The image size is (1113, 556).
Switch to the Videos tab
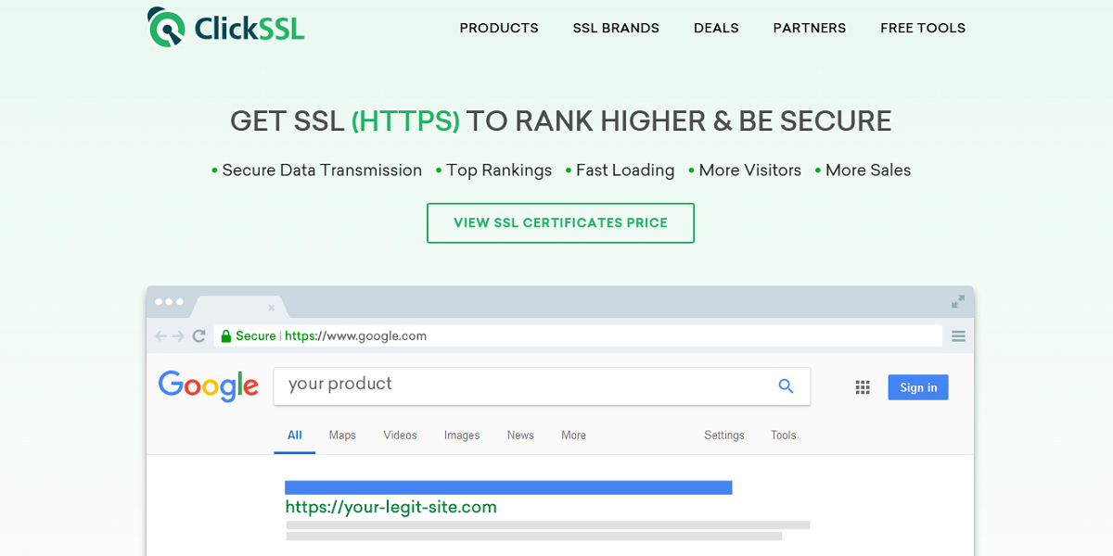click(x=400, y=436)
